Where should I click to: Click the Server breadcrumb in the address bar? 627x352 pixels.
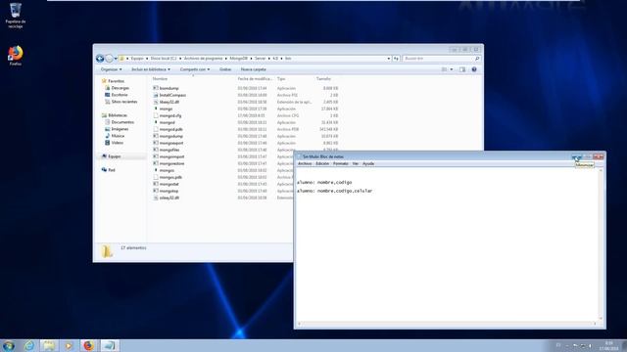click(260, 59)
